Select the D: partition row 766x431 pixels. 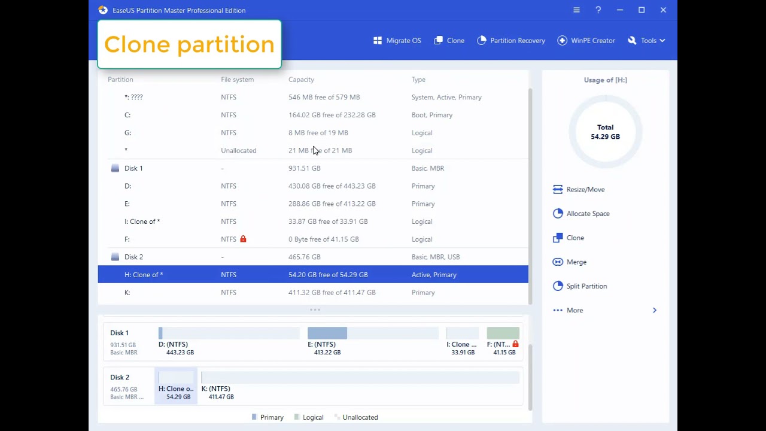tap(313, 186)
